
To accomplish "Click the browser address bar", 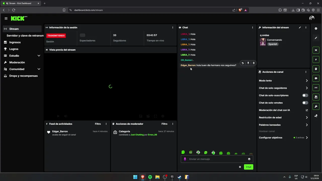I will pos(151,10).
